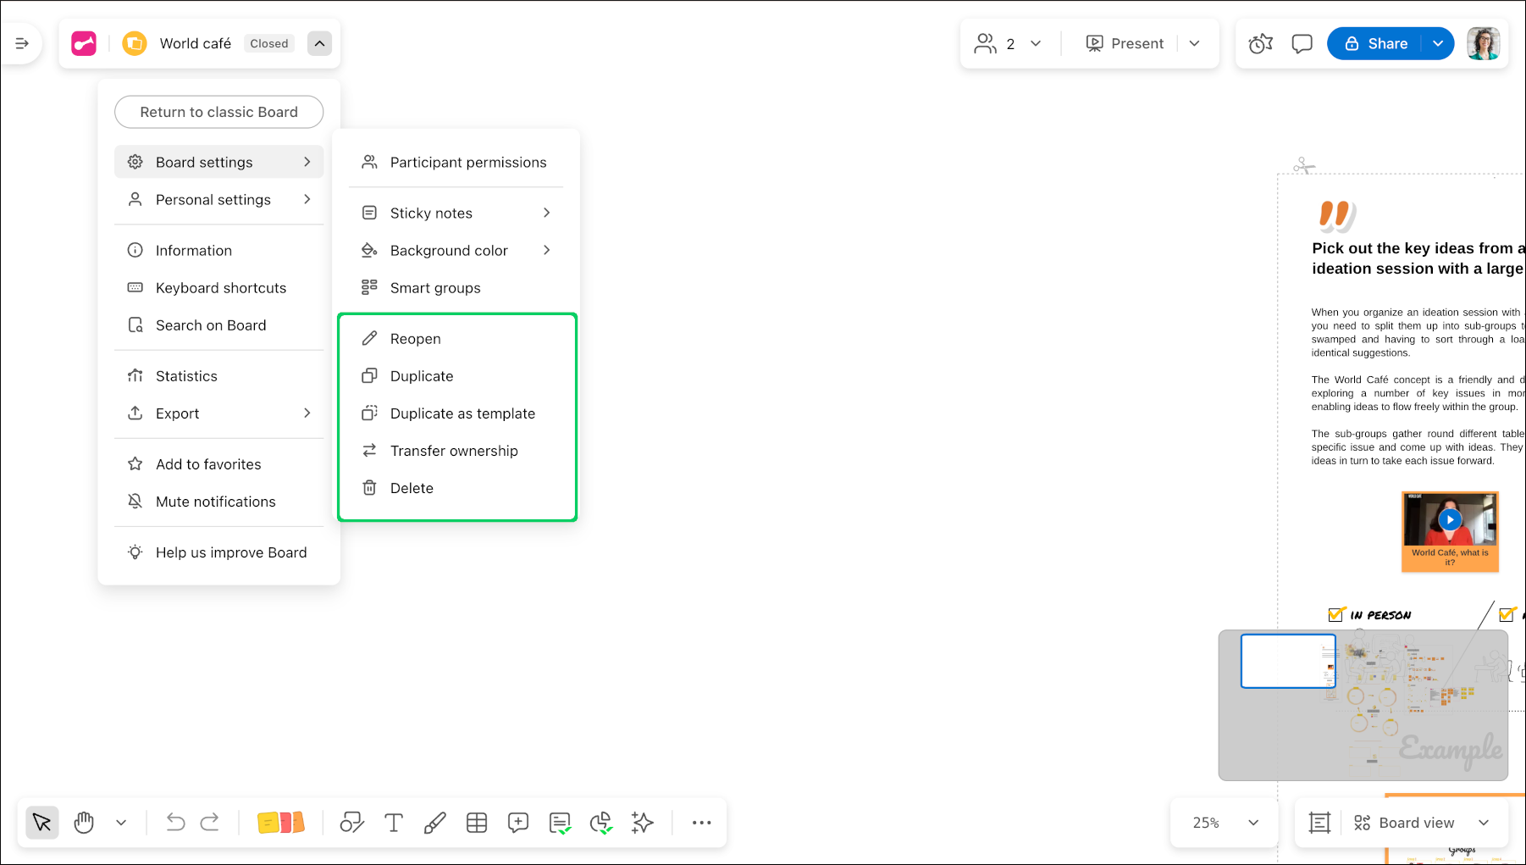This screenshot has height=865, width=1526.
Task: Check the IN PERSON checkbox on the template
Action: pyautogui.click(x=1336, y=614)
